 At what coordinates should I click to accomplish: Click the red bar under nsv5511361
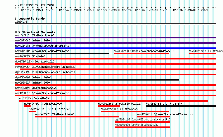(109, 106)
